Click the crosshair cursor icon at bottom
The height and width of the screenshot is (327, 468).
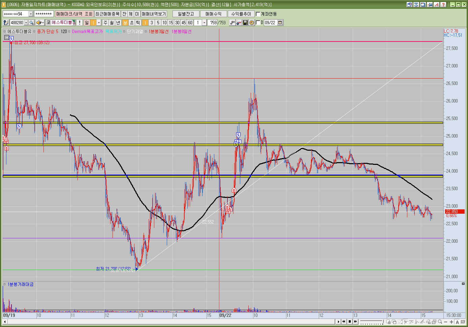[406, 322]
